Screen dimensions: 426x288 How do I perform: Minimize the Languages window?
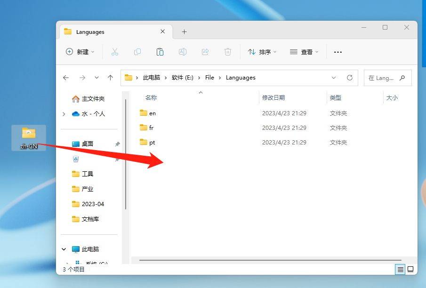(x=364, y=27)
